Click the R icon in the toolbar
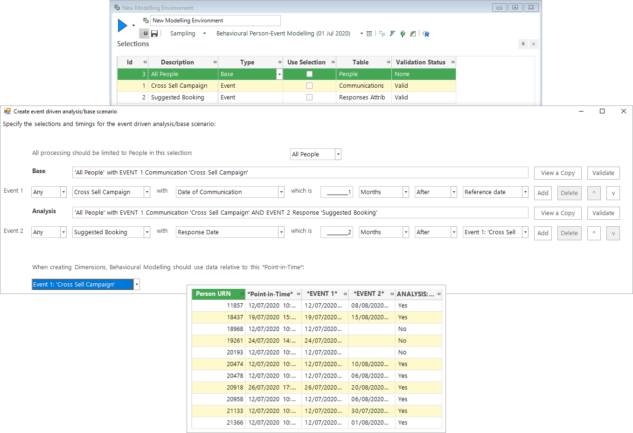633x433 pixels. (x=426, y=34)
